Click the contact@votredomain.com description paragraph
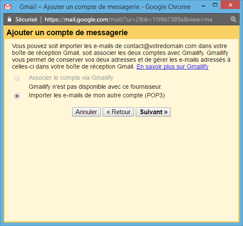 click(121, 56)
